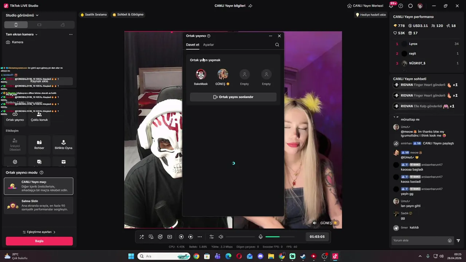Click Hediye hedefi ekle
Viewport: 466px width, 262px height.
tap(371, 15)
